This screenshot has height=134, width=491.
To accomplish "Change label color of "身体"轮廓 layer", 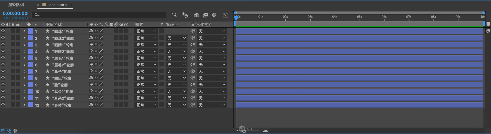I will pyautogui.click(x=30, y=105).
